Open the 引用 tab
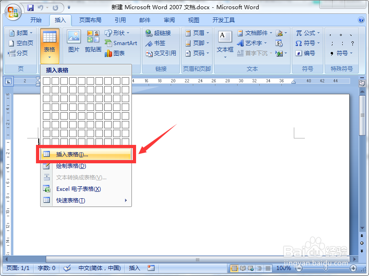This screenshot has width=369, height=276. 120,20
